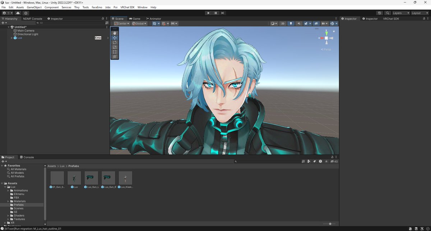Expand the Materials folder

(9, 201)
